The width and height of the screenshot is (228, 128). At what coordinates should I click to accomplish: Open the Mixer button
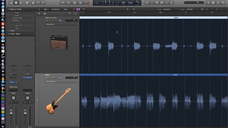coord(38,2)
